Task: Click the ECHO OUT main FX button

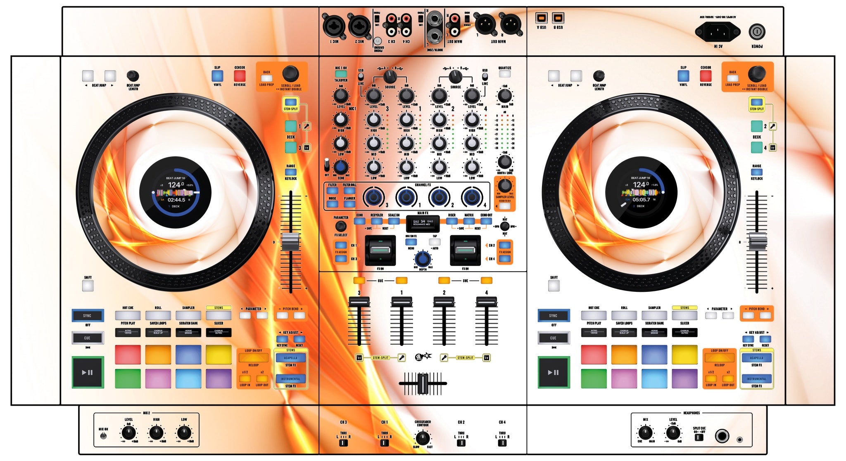Action: click(486, 221)
